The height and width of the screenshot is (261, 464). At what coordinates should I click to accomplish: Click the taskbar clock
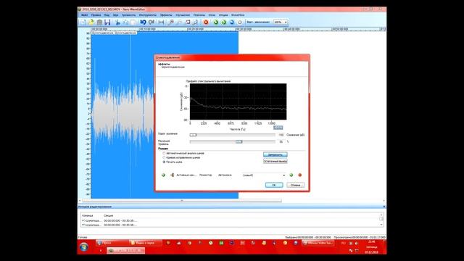372,246
